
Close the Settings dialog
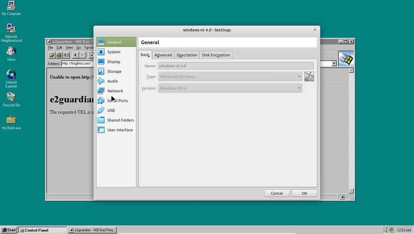(315, 30)
